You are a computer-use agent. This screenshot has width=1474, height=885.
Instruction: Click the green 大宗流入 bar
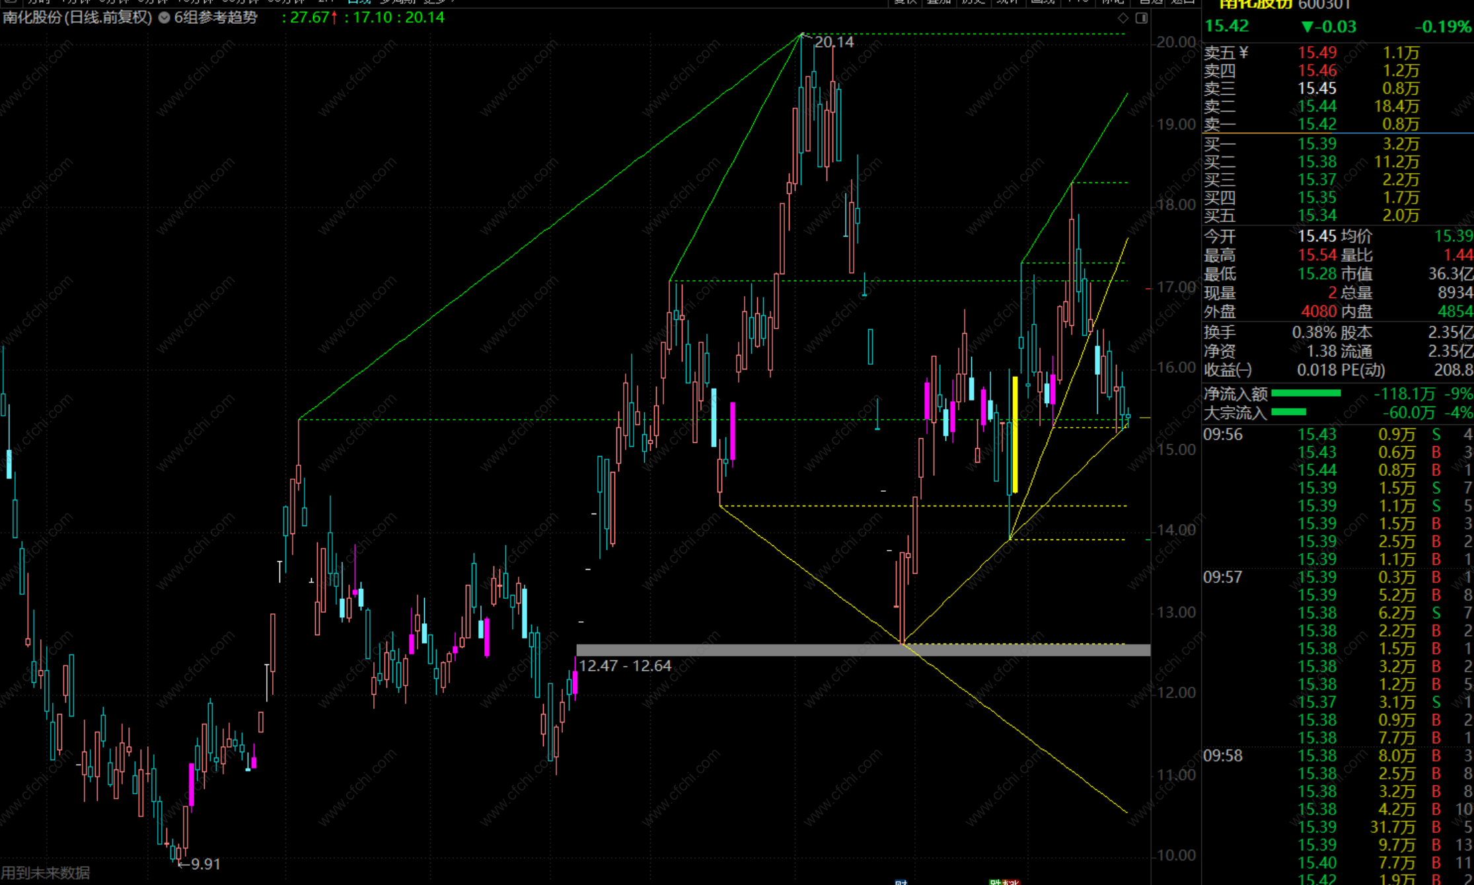pos(1288,412)
